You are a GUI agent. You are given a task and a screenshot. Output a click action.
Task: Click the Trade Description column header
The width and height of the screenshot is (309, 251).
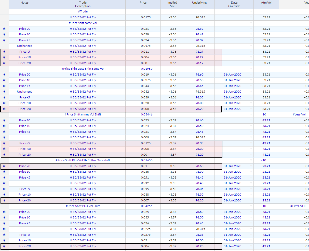[83, 4]
